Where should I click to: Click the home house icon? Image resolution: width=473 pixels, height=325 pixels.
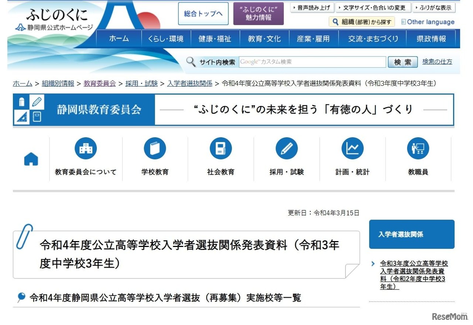point(31,159)
